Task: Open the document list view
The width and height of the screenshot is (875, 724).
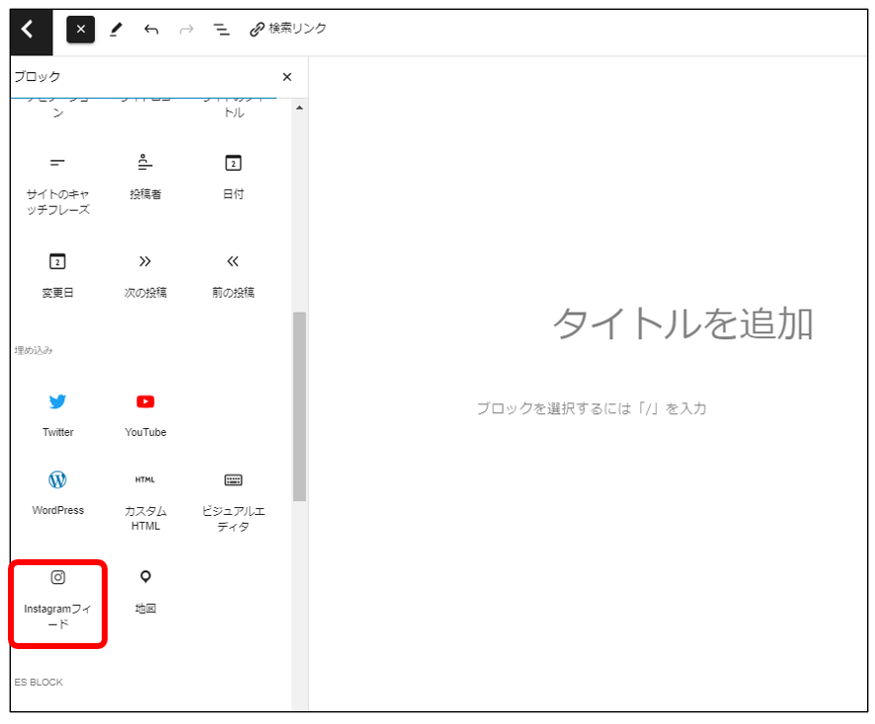Action: 222,30
